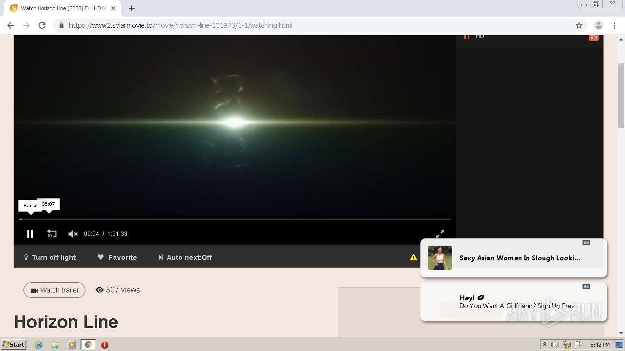Close the Horizon Line browser tab

click(x=114, y=8)
